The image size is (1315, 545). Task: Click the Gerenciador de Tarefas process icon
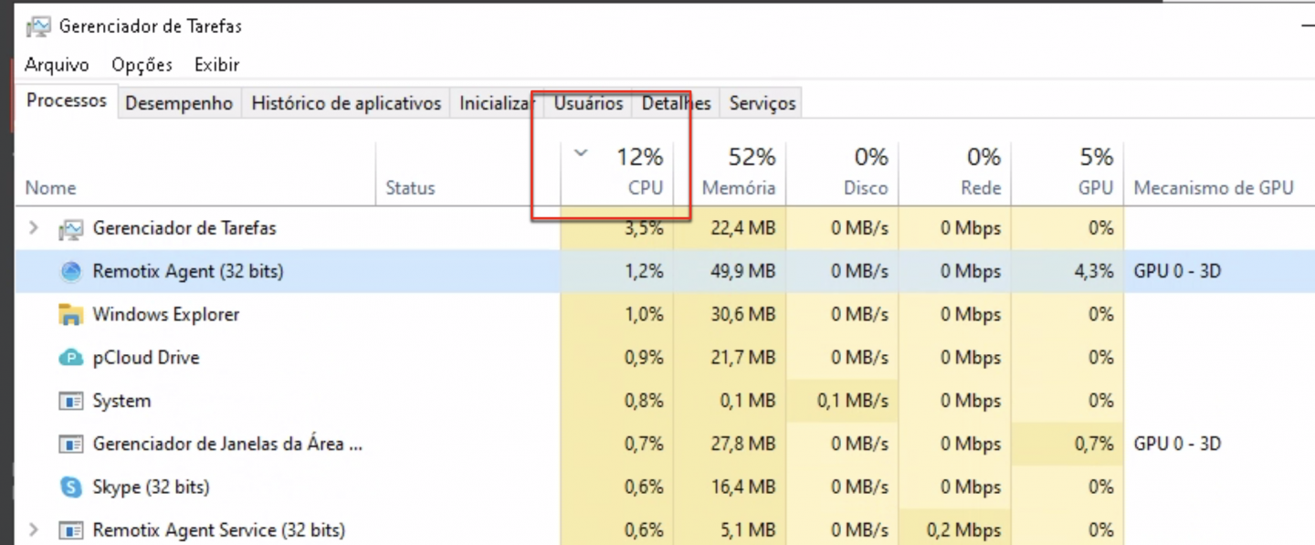click(70, 228)
